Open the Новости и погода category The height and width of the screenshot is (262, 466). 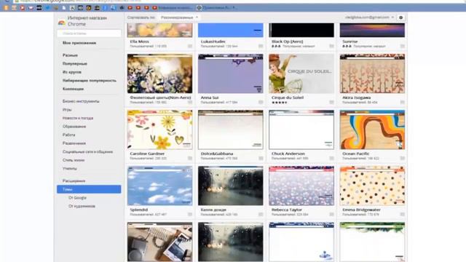[78, 118]
